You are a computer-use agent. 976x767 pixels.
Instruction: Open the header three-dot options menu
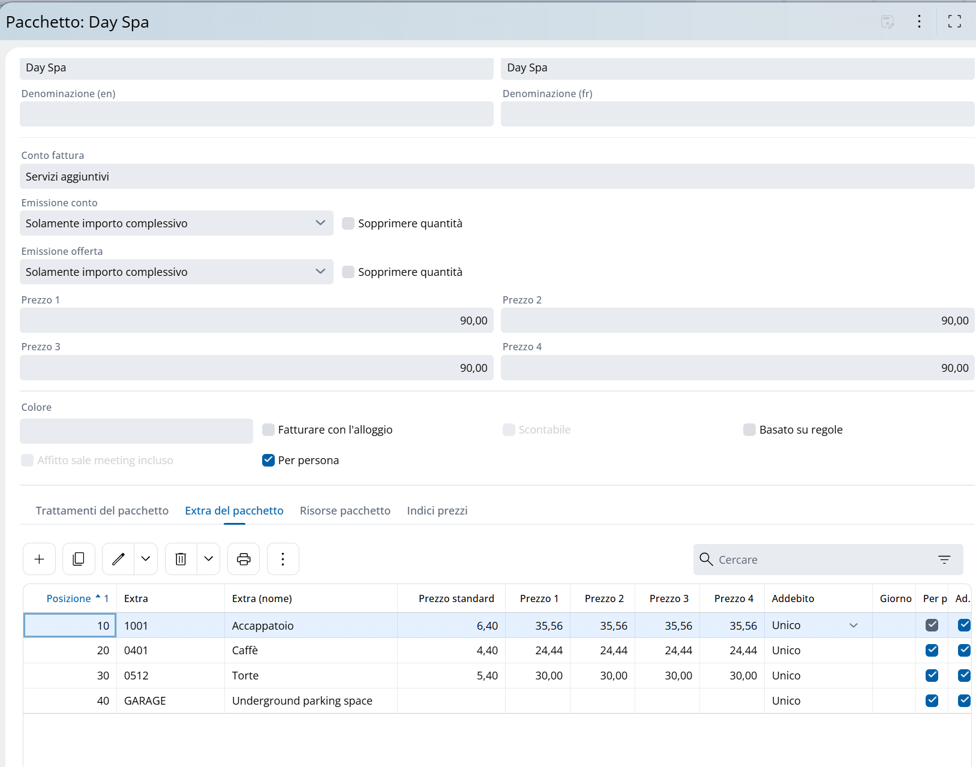click(919, 22)
